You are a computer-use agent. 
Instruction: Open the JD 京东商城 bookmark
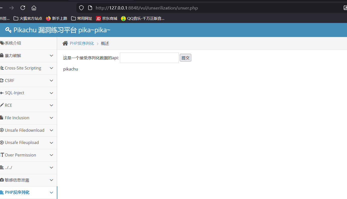point(107,18)
